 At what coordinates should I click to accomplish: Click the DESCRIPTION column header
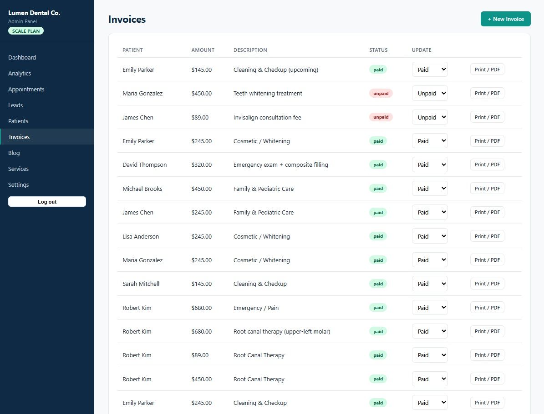[250, 50]
